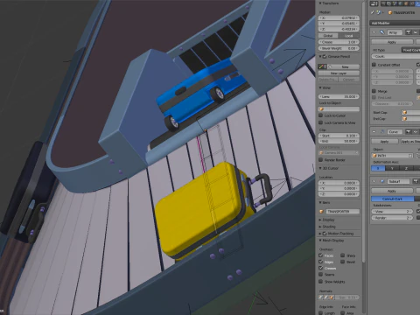The width and height of the screenshot is (420, 315).
Task: Click the Curve modifier type icon
Action: [x=381, y=132]
